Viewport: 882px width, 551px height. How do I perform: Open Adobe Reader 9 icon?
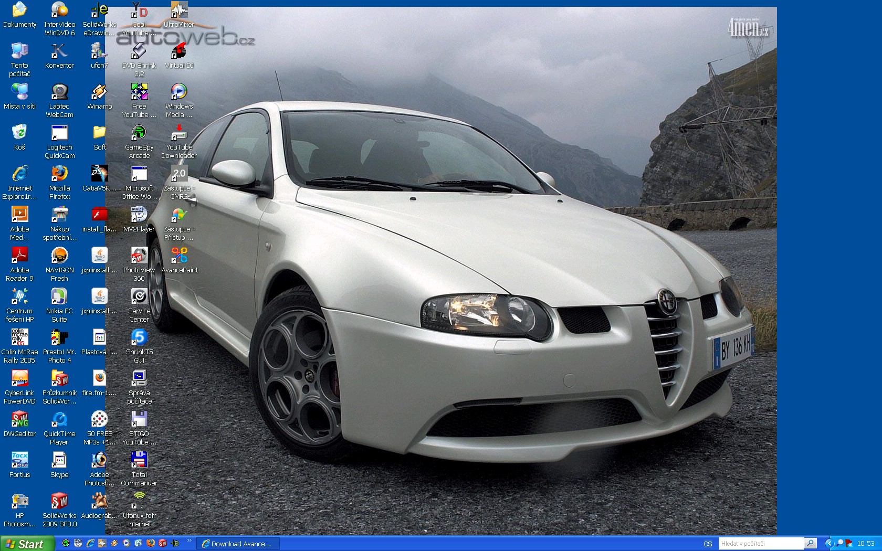click(19, 256)
